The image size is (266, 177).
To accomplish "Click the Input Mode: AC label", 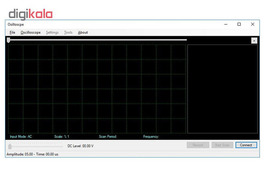I will coord(21,137).
